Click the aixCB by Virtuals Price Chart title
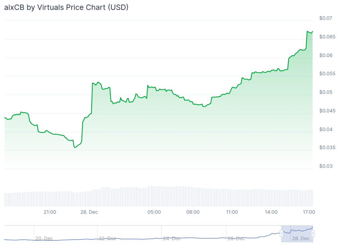Screen dimensions: 340x248 pos(66,8)
